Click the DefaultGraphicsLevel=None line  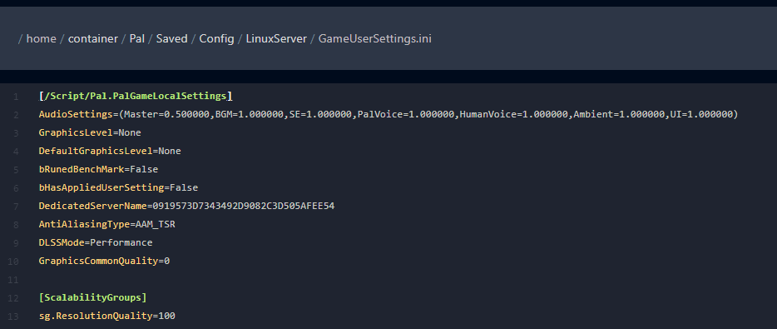[110, 151]
